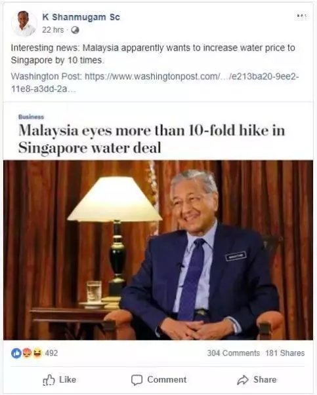The image size is (317, 395).
Task: Click the Share button text
Action: pyautogui.click(x=265, y=380)
